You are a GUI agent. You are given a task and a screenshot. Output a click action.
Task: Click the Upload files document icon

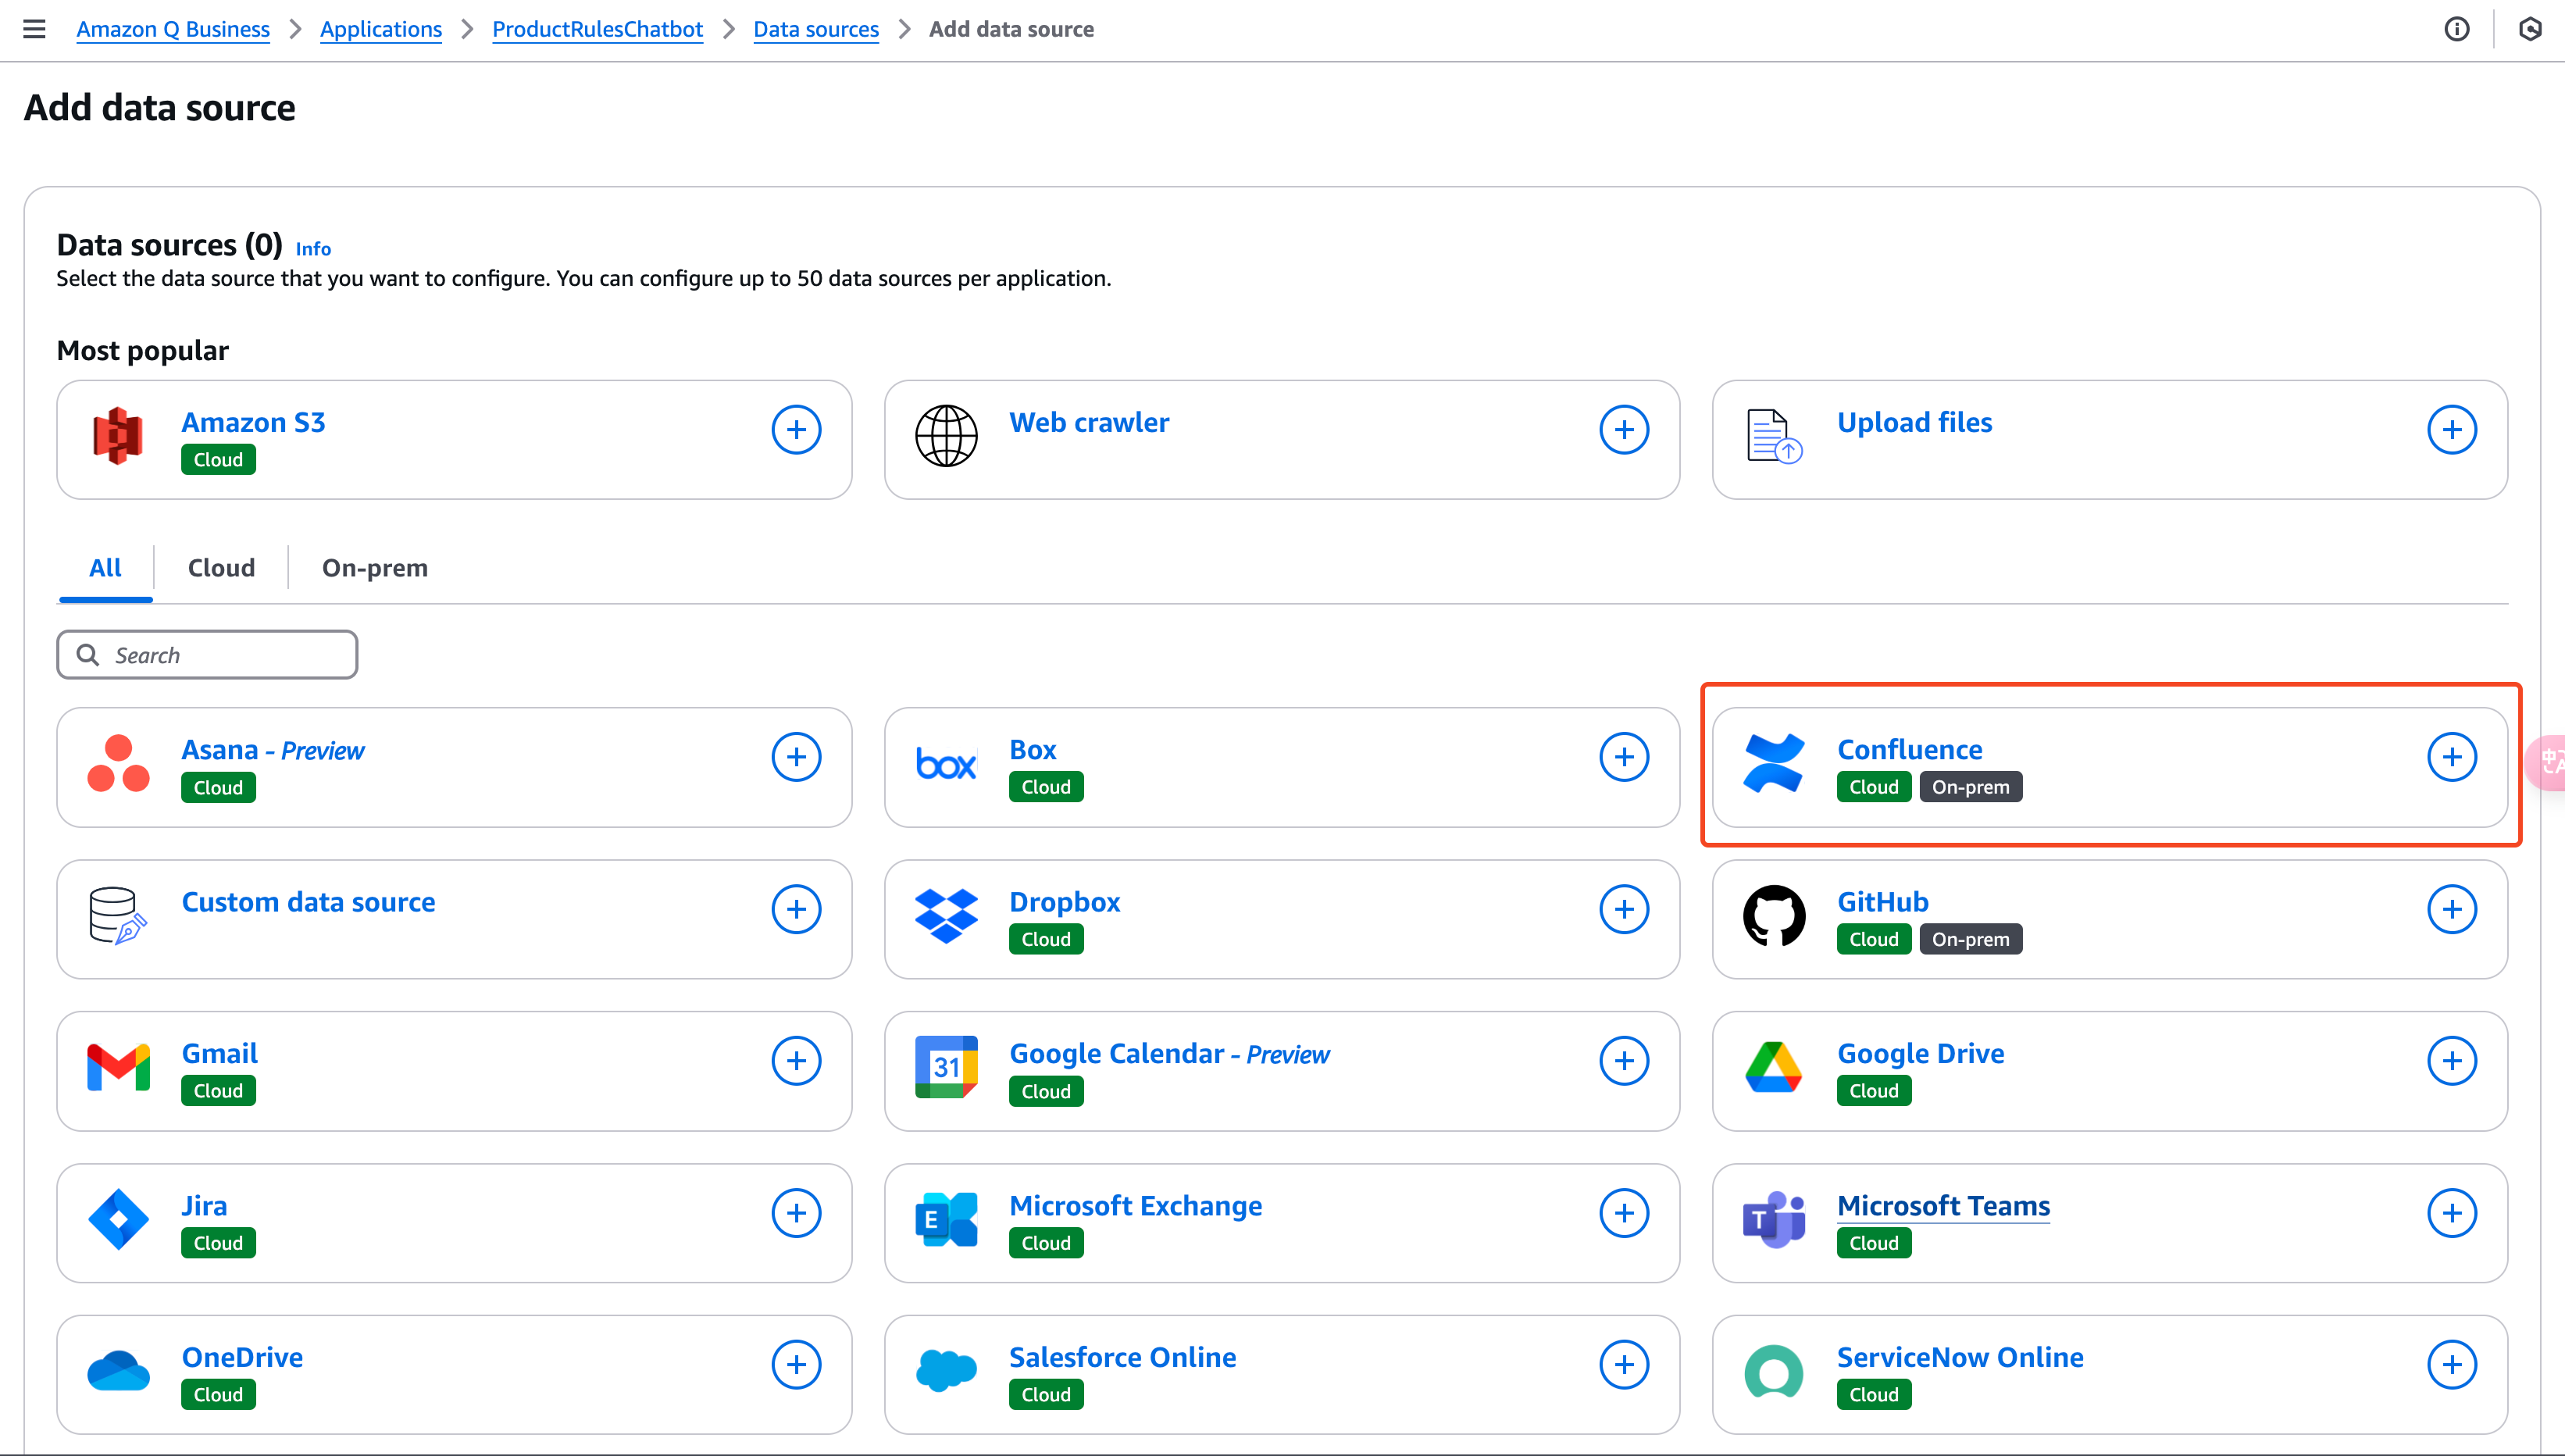coord(1773,436)
